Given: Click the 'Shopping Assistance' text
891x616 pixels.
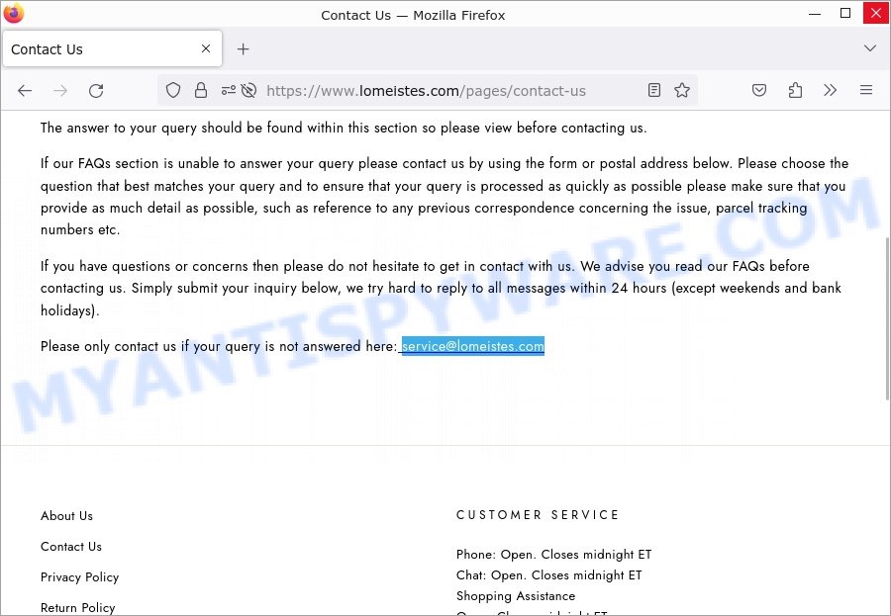Looking at the screenshot, I should click(x=516, y=596).
